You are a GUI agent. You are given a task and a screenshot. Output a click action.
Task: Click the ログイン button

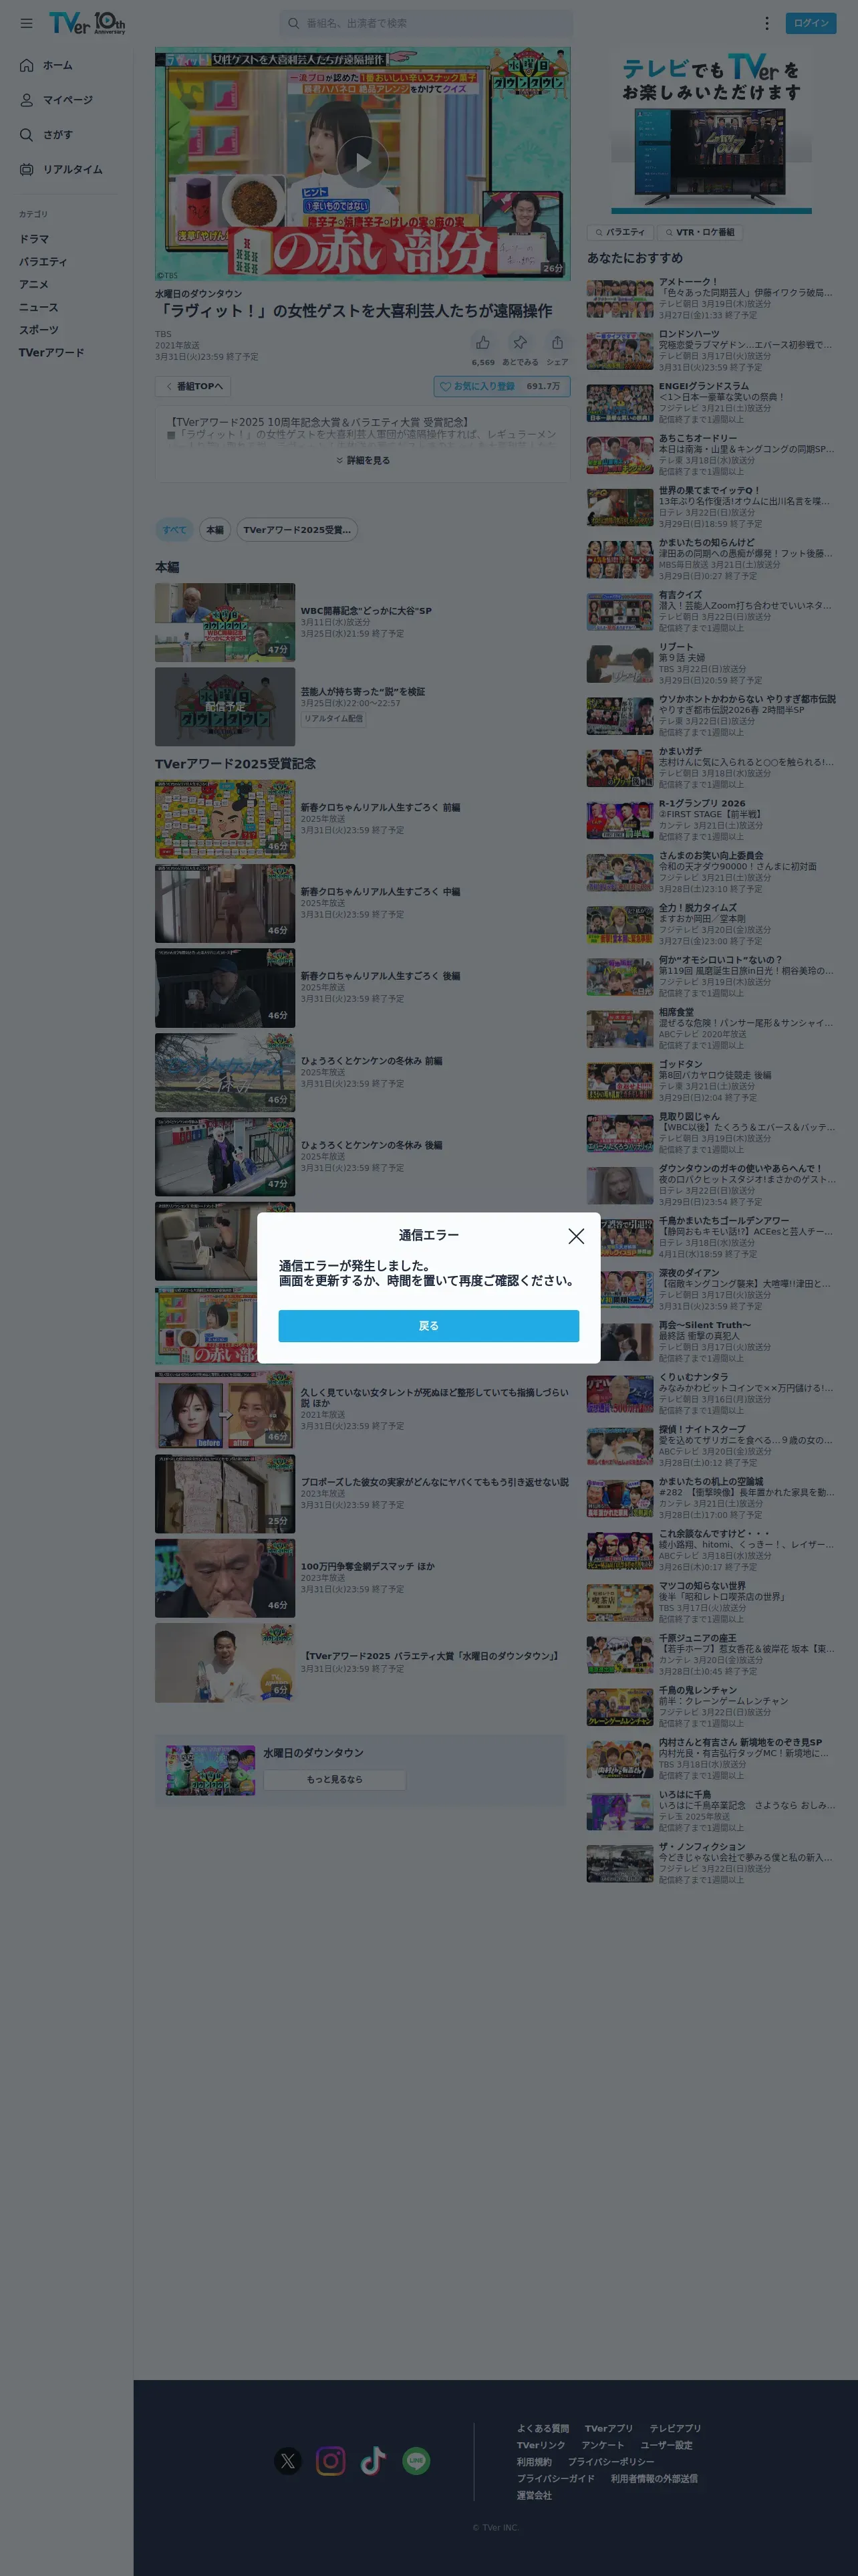[x=811, y=23]
